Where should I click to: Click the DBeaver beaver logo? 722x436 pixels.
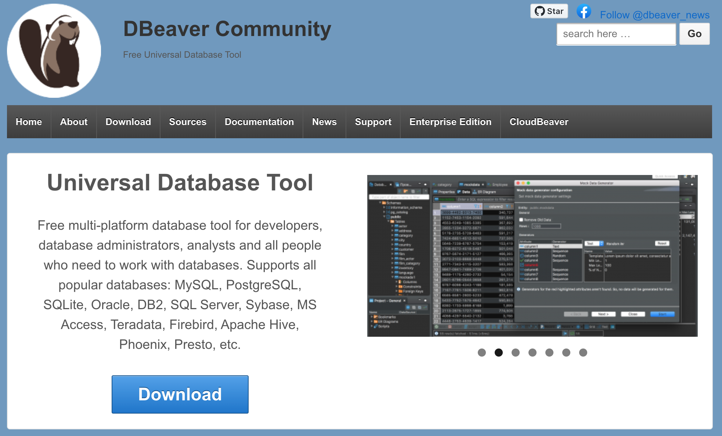[54, 51]
